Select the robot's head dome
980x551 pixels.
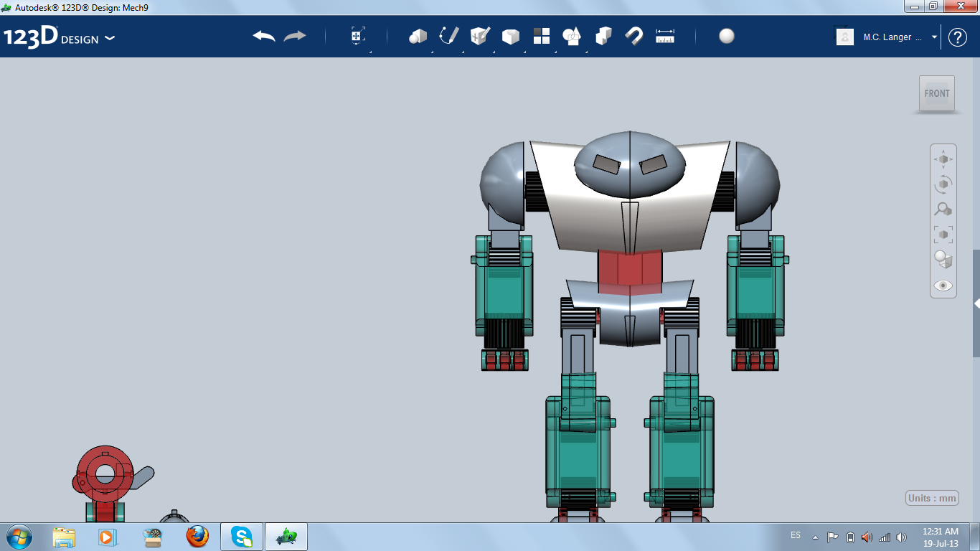click(x=629, y=166)
